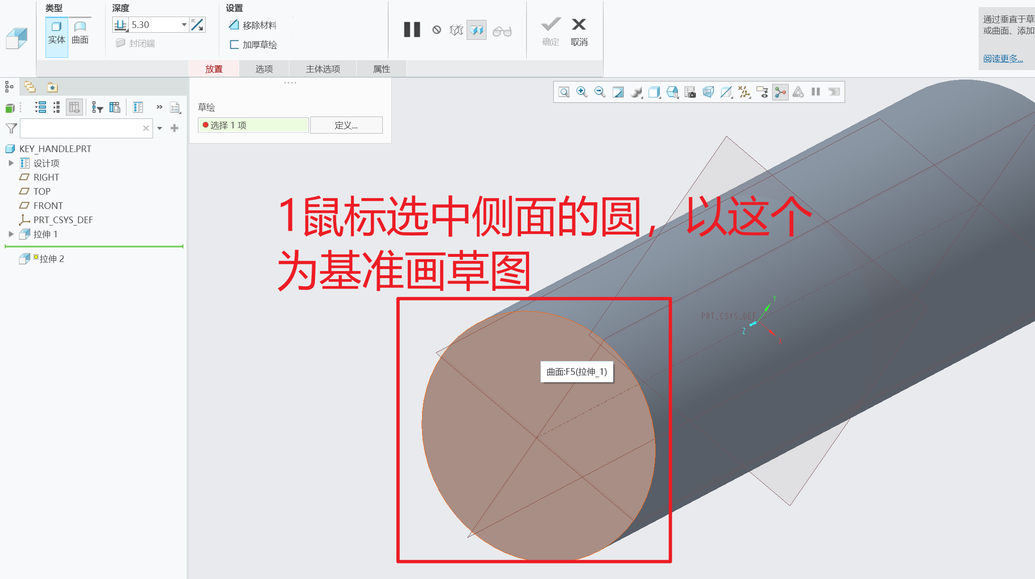
Task: Expand the 设计项 tree node
Action: 11,163
